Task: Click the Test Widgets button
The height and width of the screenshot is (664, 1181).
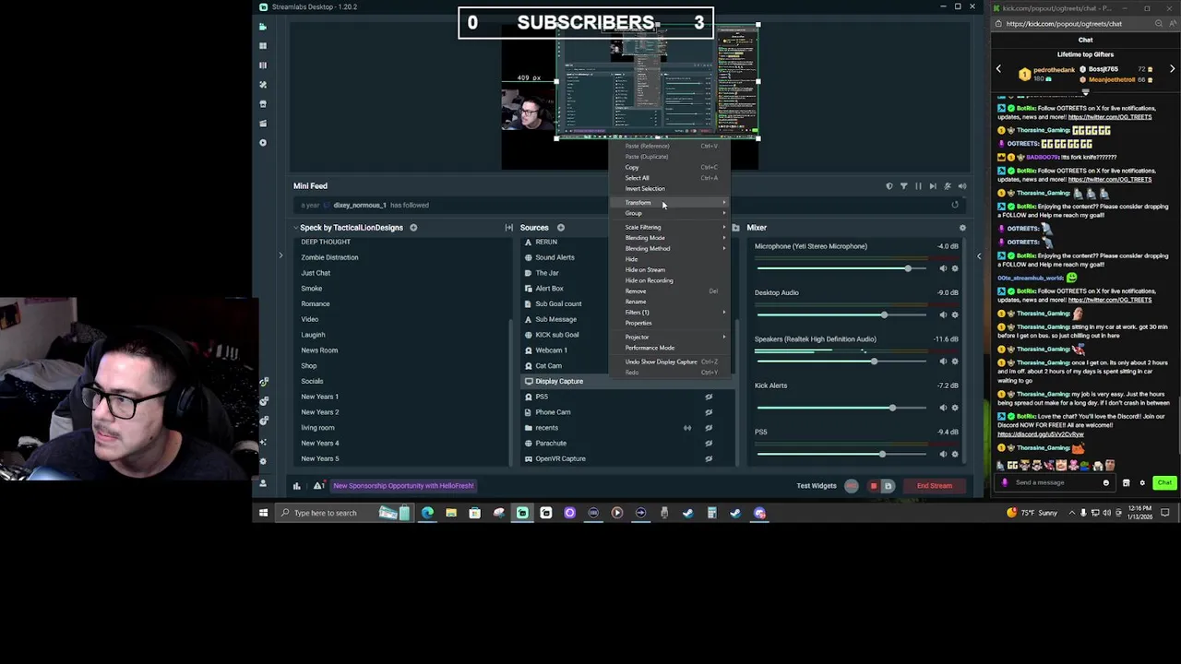Action: 816,486
